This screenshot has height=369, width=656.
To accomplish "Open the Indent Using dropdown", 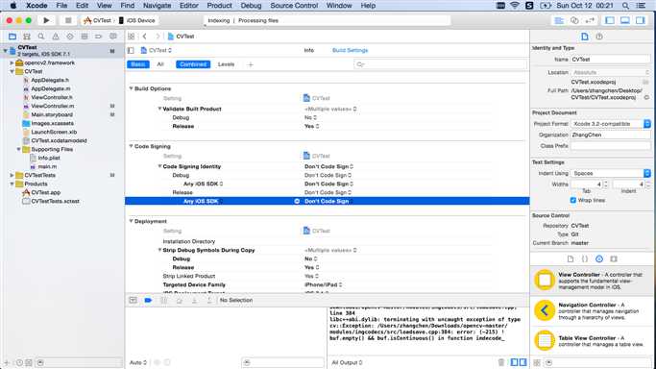I will tap(611, 173).
